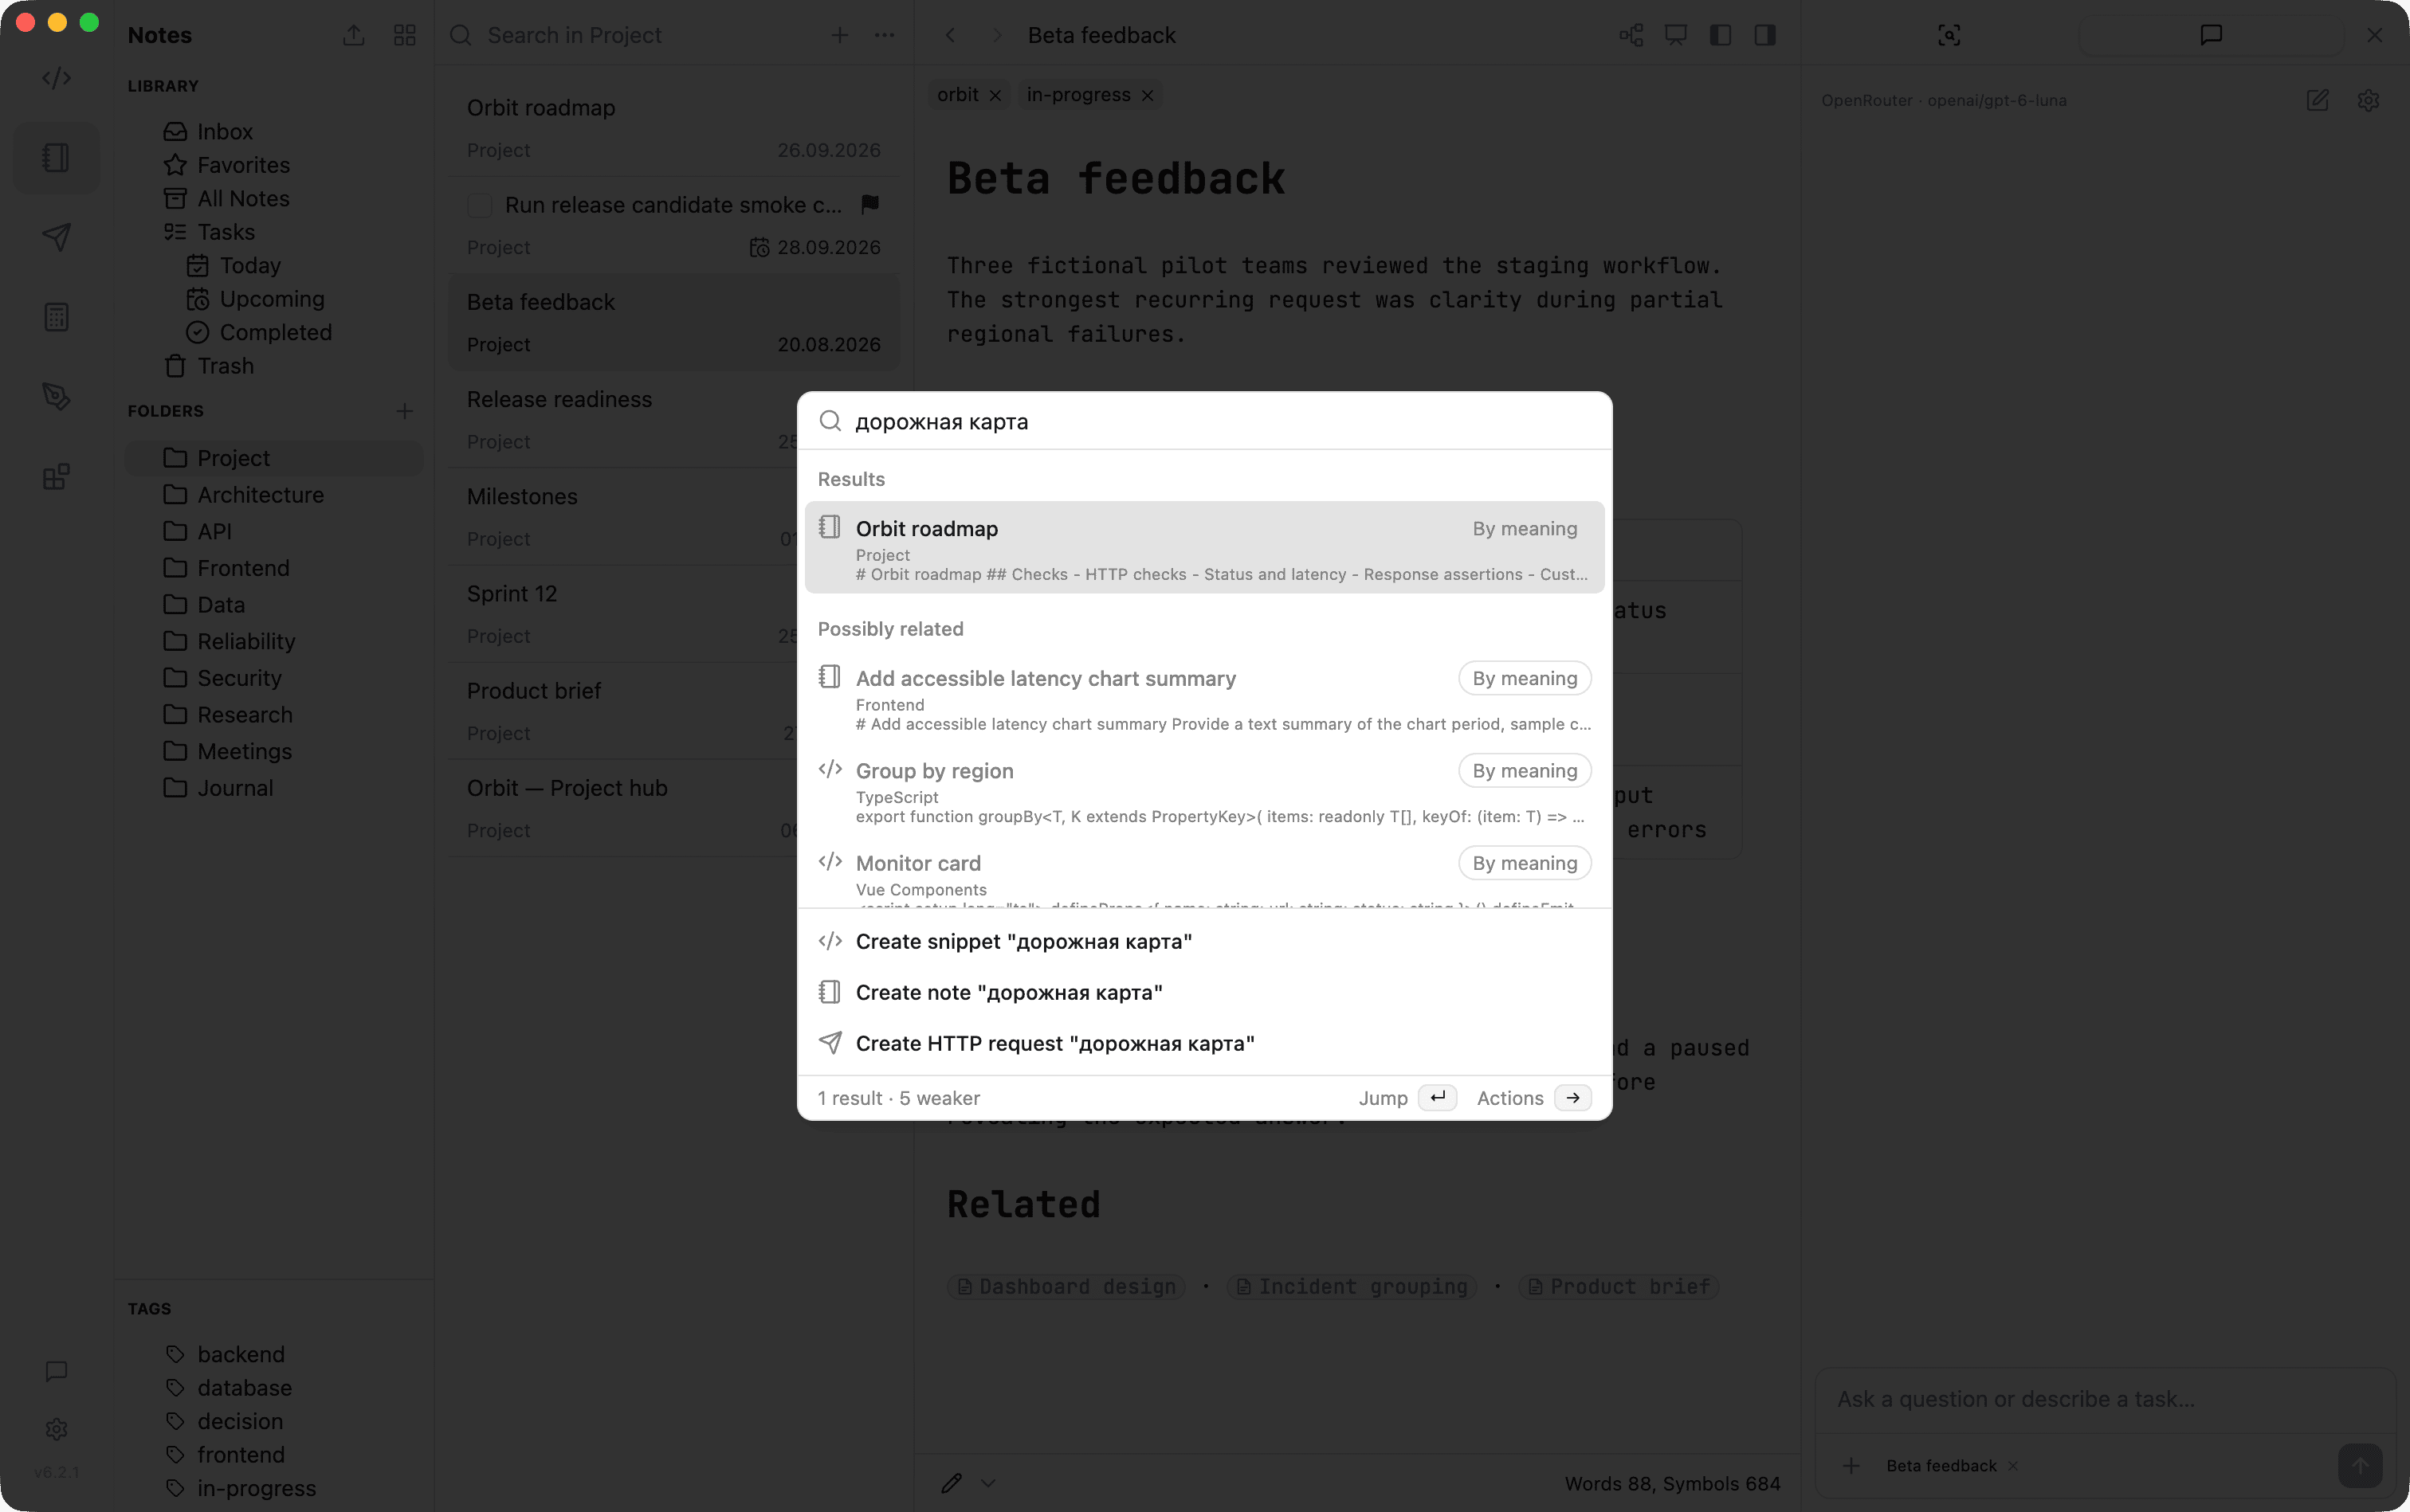Image resolution: width=2410 pixels, height=1512 pixels.
Task: Open the mind map view icon
Action: [x=1631, y=35]
